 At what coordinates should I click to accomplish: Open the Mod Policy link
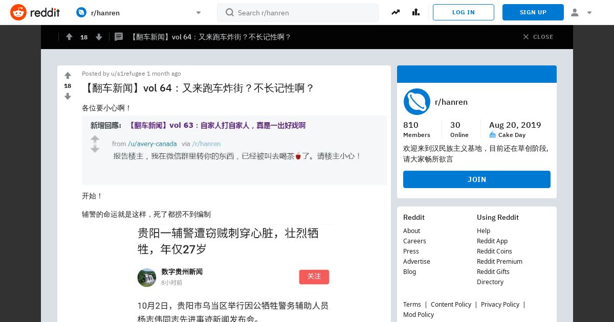[419, 314]
